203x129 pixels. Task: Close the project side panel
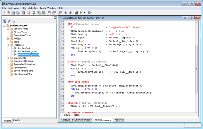click(55, 17)
